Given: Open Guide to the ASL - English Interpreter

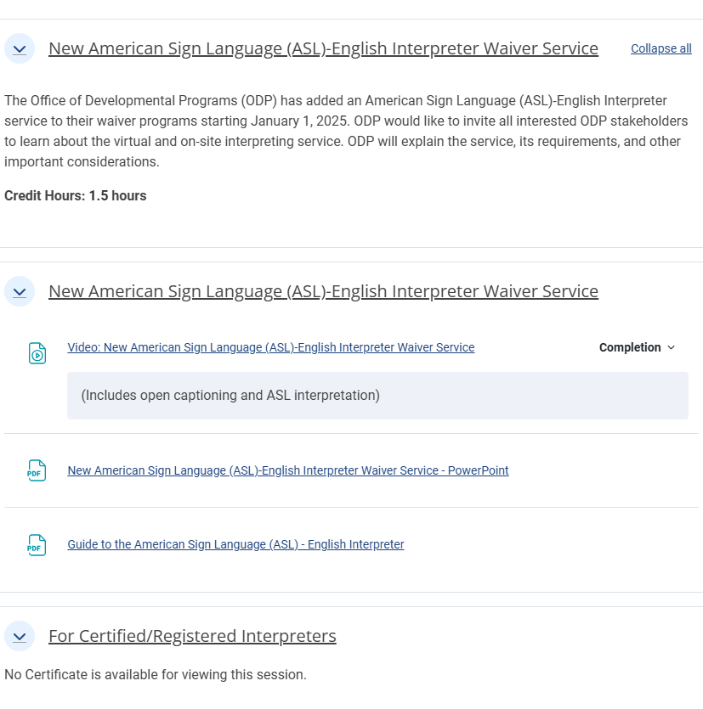Looking at the screenshot, I should (235, 544).
